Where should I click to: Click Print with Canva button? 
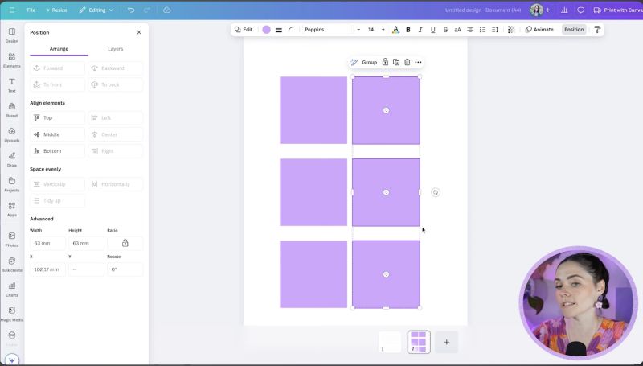(x=617, y=10)
